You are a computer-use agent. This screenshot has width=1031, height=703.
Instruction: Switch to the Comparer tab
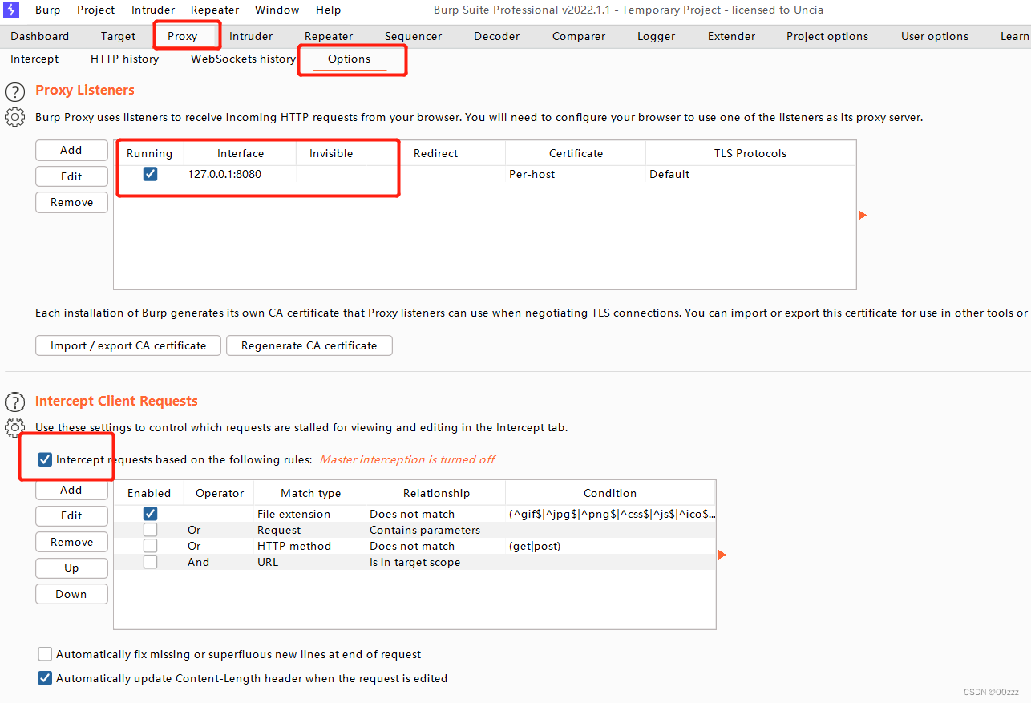point(579,36)
